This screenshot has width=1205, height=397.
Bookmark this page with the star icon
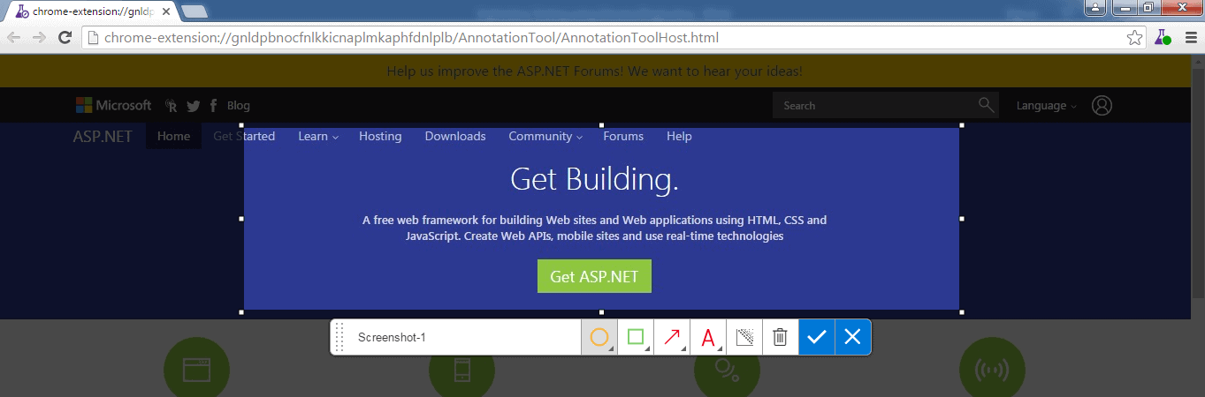[x=1135, y=37]
